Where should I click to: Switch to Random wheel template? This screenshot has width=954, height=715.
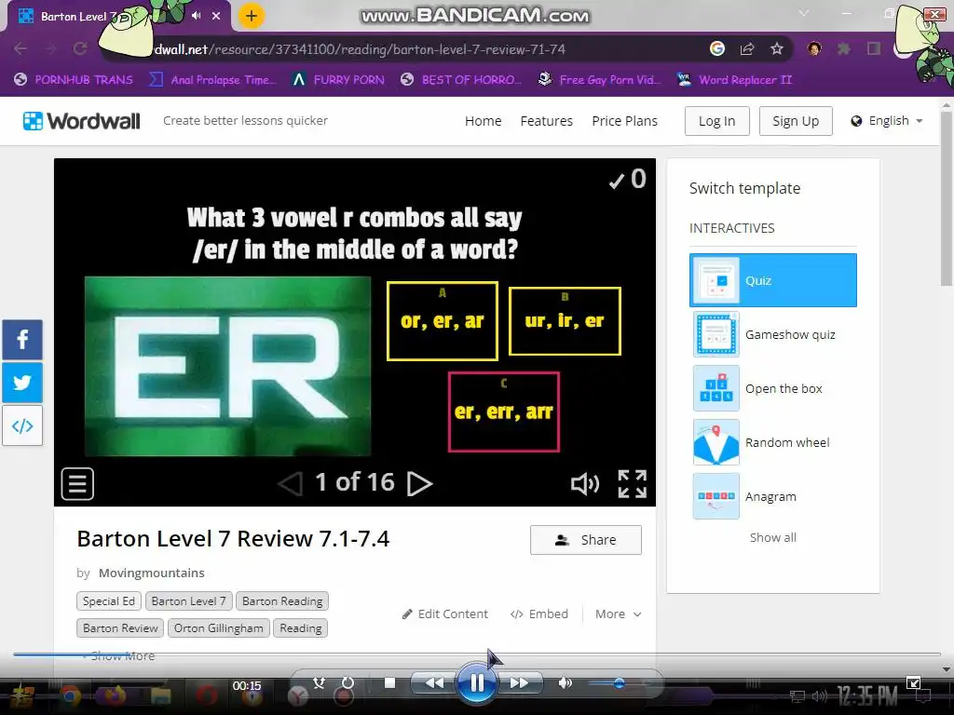(772, 442)
